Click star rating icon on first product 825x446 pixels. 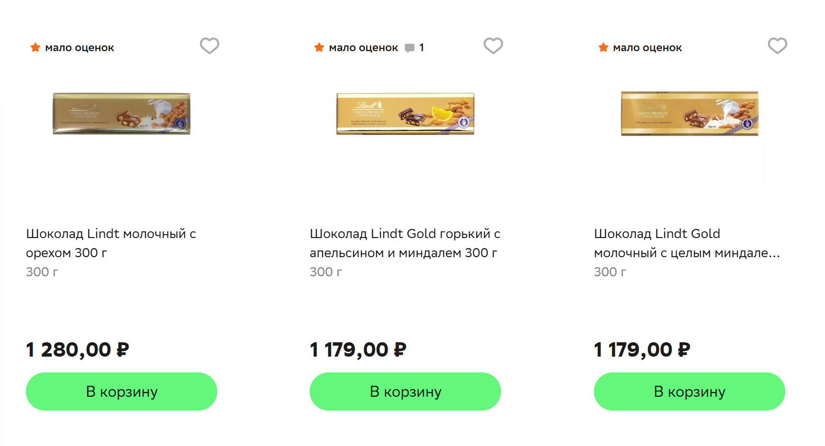coord(35,47)
